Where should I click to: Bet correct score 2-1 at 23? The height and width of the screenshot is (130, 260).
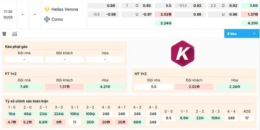[x=43, y=114]
